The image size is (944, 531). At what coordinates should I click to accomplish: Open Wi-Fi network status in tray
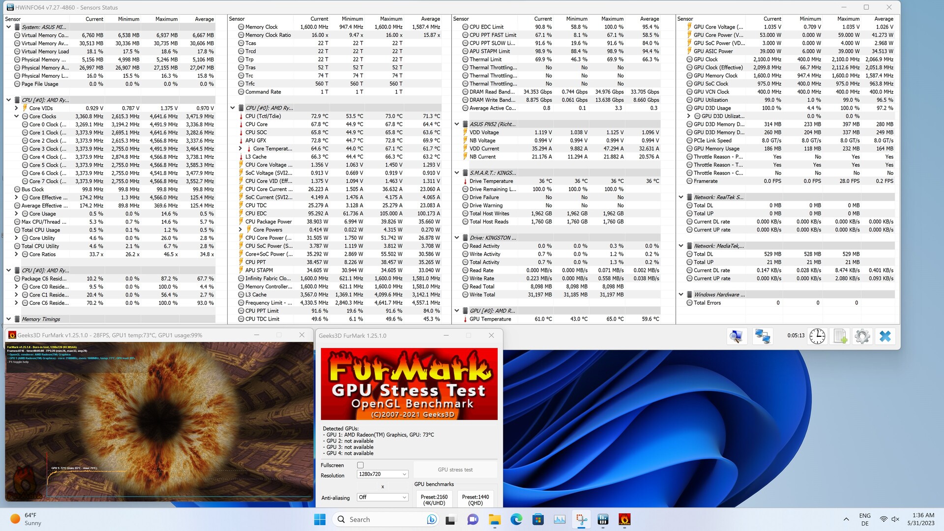coord(884,519)
